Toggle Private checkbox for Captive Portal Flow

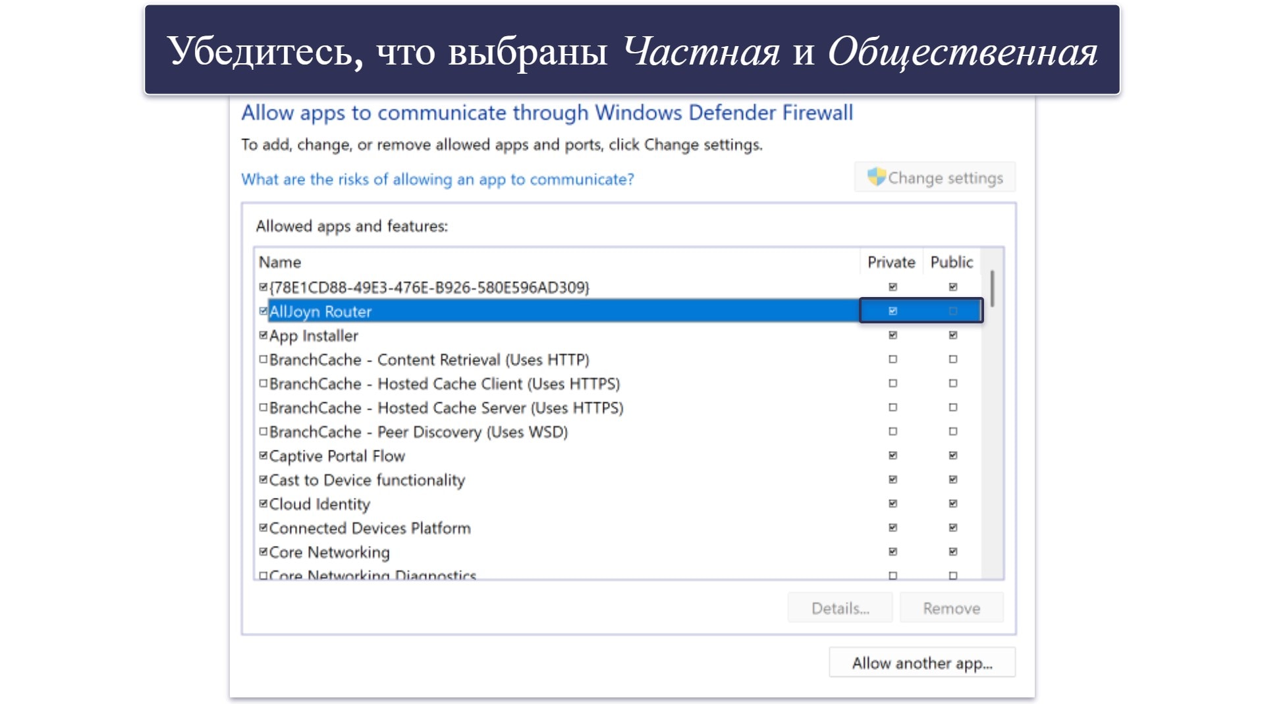pos(893,456)
